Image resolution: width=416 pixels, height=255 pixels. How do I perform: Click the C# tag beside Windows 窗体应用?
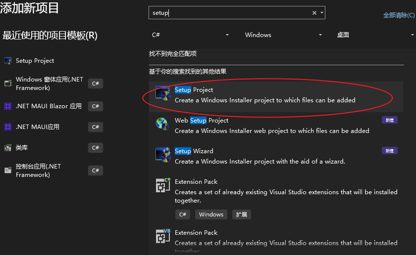(x=96, y=84)
